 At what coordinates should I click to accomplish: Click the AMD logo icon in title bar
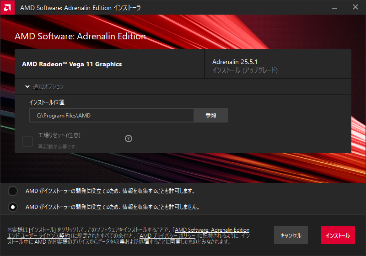click(7, 7)
